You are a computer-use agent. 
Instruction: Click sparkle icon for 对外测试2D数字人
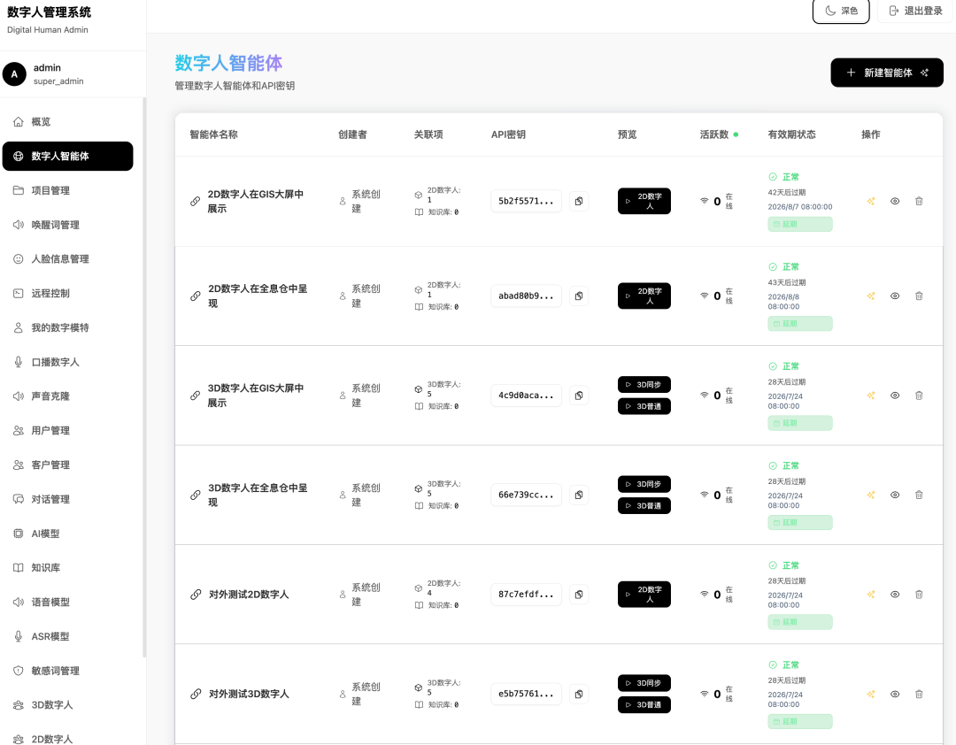(871, 595)
